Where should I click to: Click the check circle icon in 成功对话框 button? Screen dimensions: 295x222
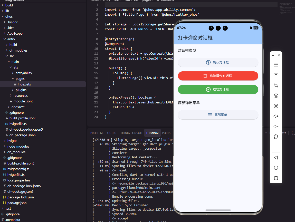pos(208,89)
